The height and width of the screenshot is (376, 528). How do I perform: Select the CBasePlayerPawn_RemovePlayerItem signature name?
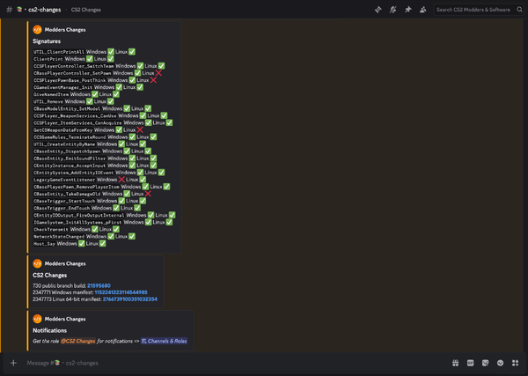(76, 187)
